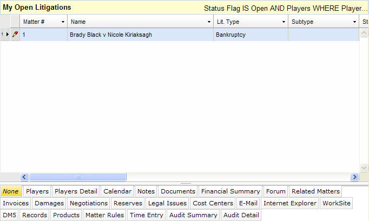
Task: Click the Status Flag filter description text
Action: tap(286, 9)
